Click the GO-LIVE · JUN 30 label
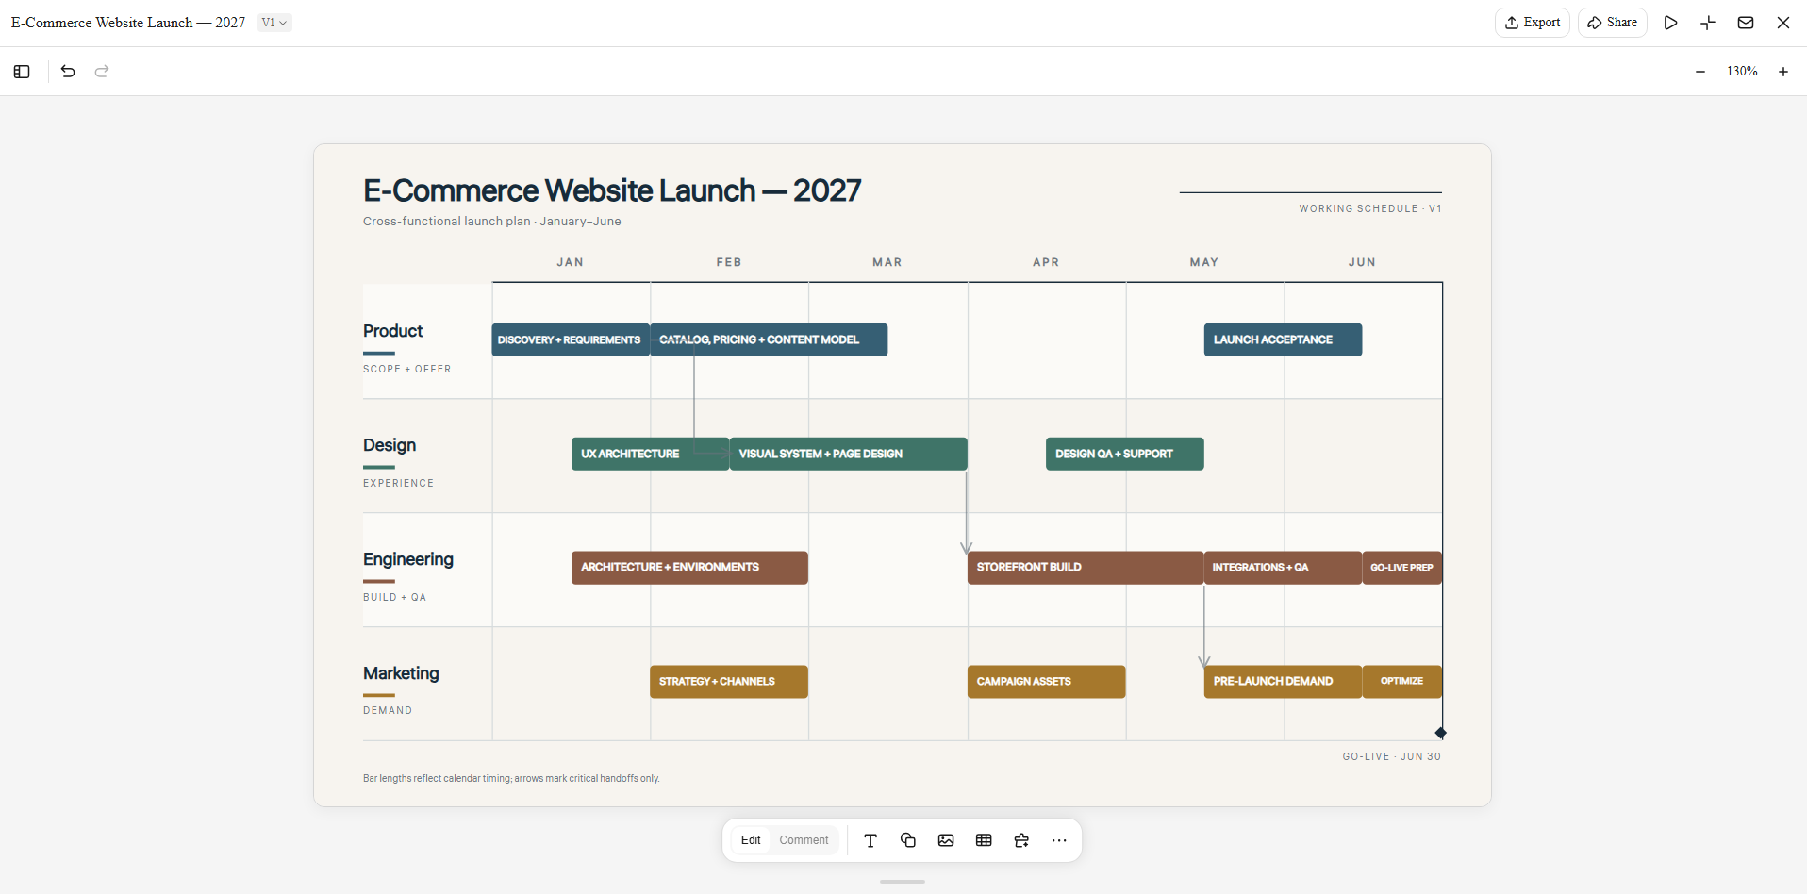This screenshot has width=1807, height=894. [1392, 756]
